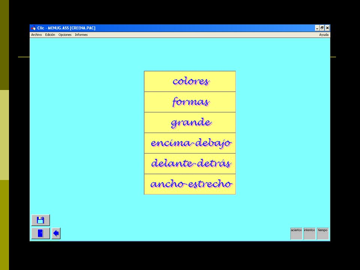Image resolution: width=360 pixels, height=270 pixels.
Task: Click the tiempo counter box
Action: tap(322, 234)
